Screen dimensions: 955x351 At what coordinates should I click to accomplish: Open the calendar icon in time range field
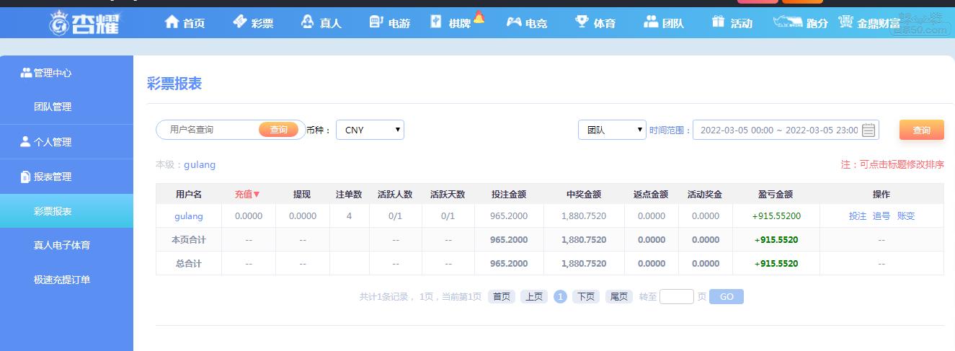pos(869,130)
